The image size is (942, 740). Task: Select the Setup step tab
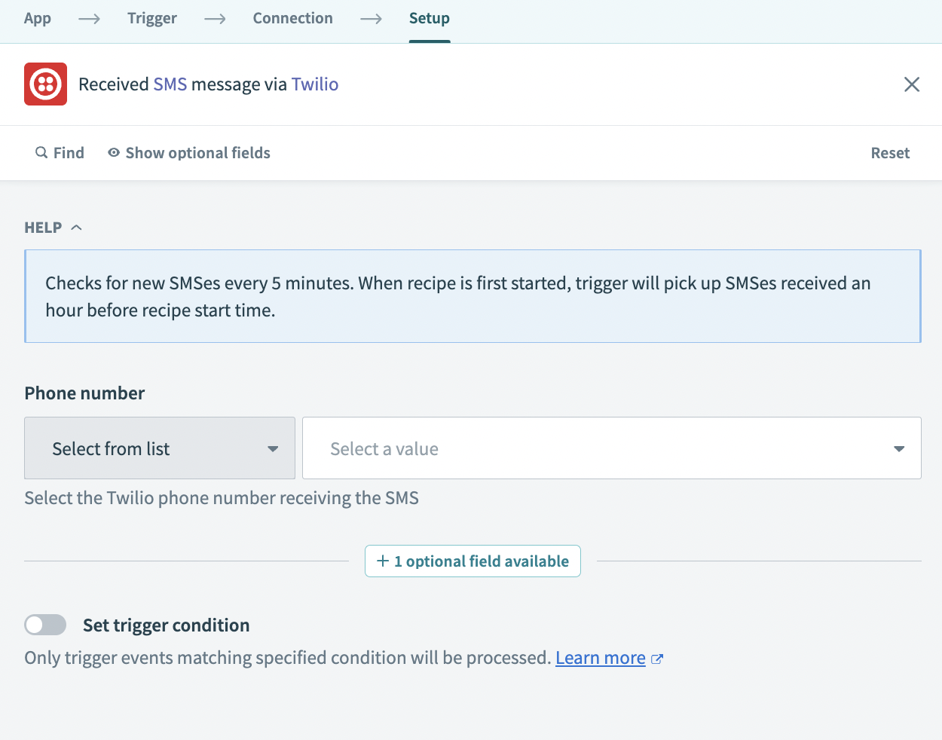point(429,19)
